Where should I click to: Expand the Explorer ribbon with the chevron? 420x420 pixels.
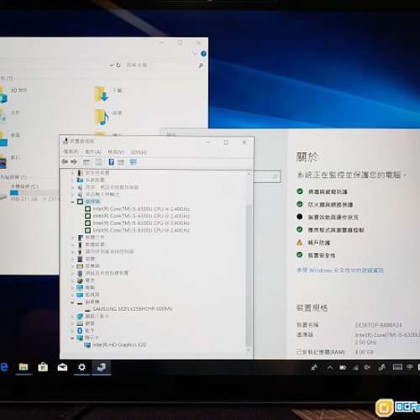195,53
